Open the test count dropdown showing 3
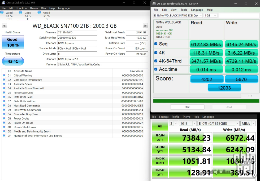This screenshot has width=260, height=181. click(174, 123)
